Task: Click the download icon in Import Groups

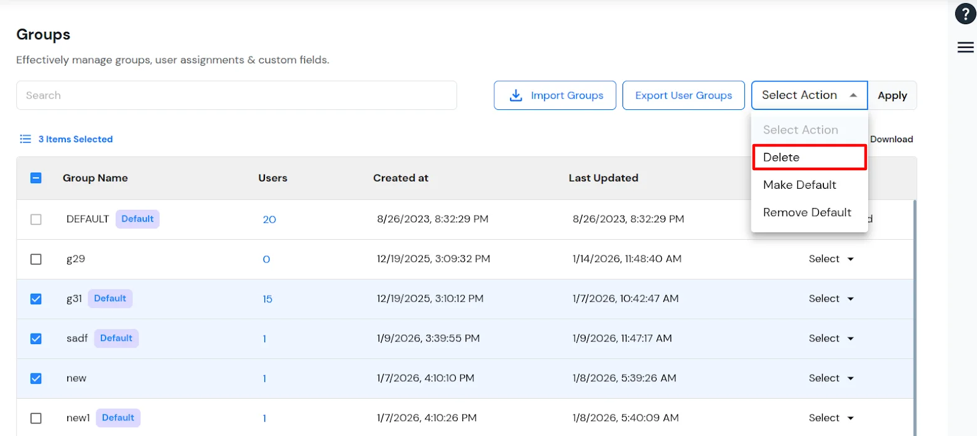Action: point(516,95)
